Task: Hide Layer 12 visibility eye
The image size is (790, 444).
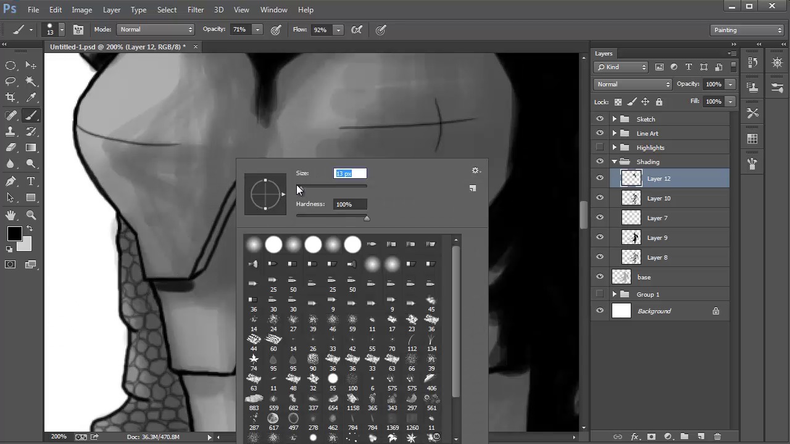Action: 600,178
